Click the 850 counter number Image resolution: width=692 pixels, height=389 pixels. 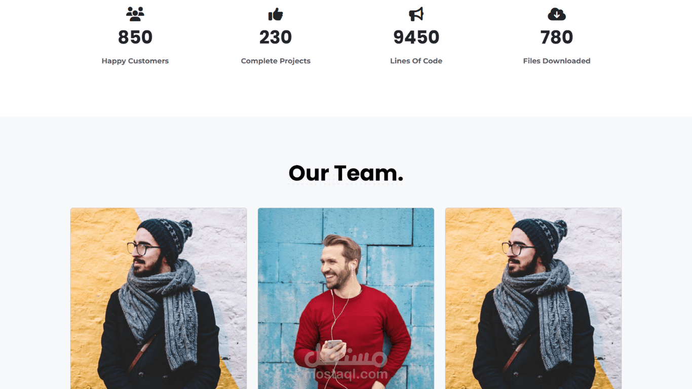[x=135, y=37]
